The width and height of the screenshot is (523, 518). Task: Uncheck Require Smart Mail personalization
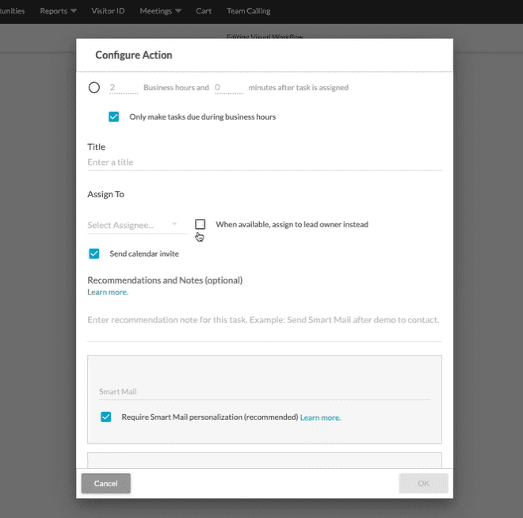point(106,417)
